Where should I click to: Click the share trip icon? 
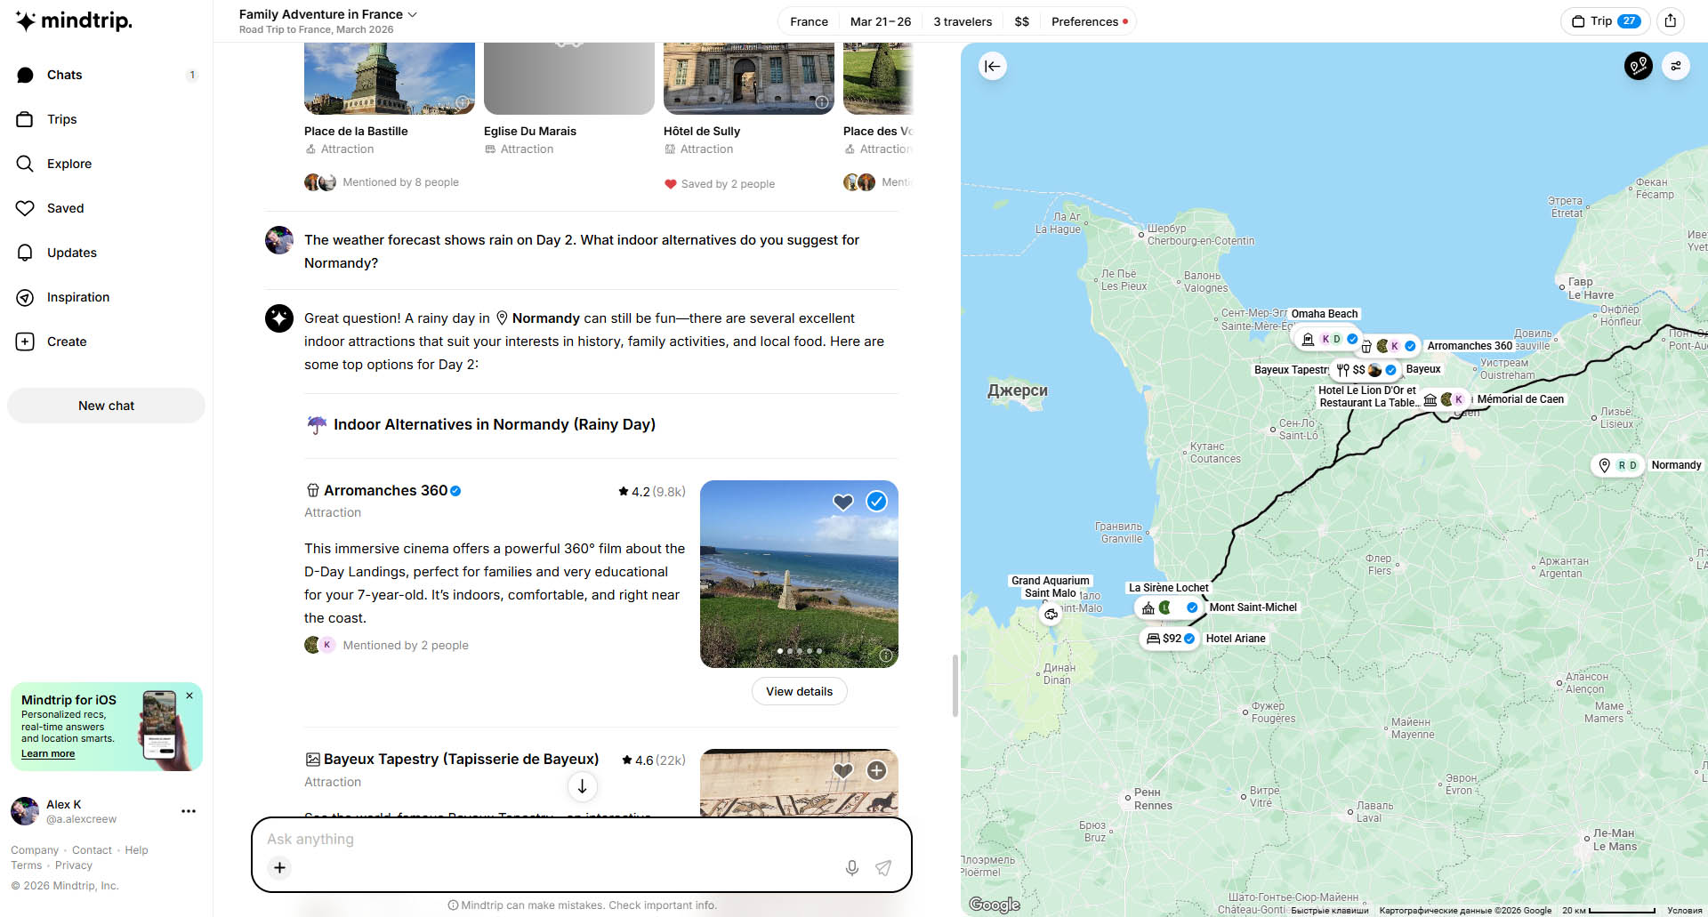pyautogui.click(x=1671, y=21)
